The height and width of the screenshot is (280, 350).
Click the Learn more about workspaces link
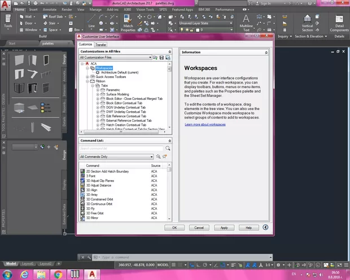205,124
